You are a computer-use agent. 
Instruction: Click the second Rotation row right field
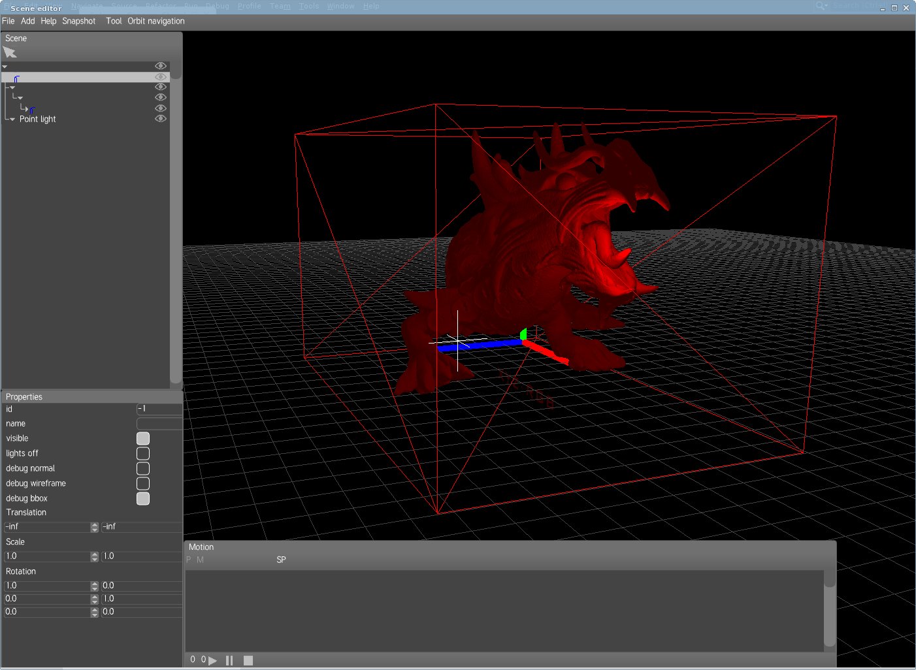click(142, 599)
